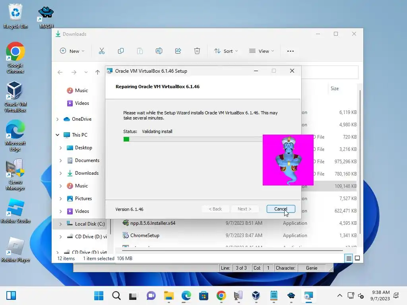The width and height of the screenshot is (407, 305).
Task: Open the Sort dropdown in Downloads toolbar
Action: (226, 51)
